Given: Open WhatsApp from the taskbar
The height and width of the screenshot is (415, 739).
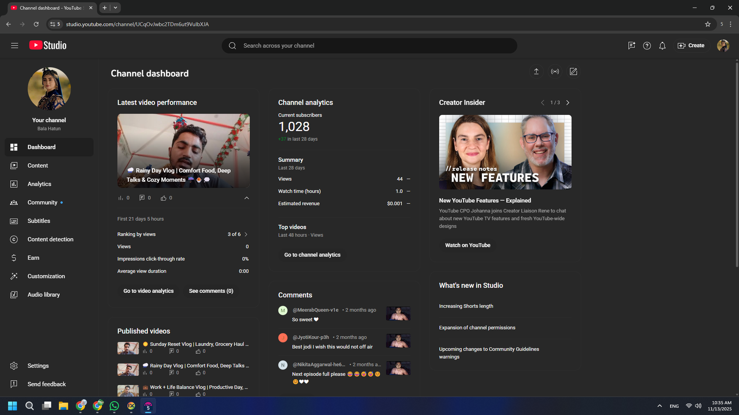Looking at the screenshot, I should click(114, 406).
